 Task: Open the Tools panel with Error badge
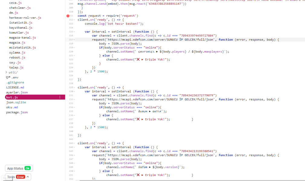click(18, 177)
